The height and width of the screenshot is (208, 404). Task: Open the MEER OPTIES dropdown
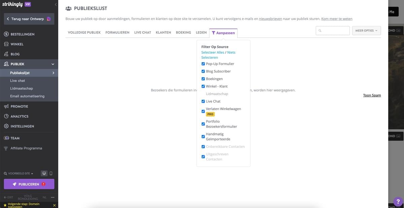pos(366,30)
